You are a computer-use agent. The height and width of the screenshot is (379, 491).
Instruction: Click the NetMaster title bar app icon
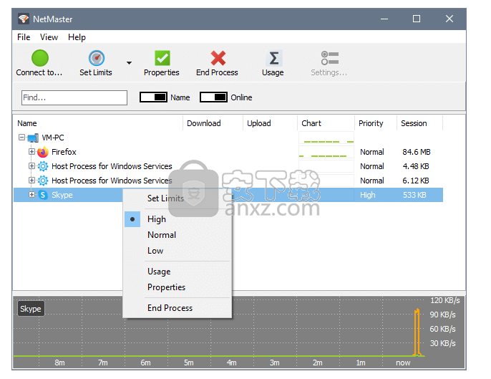coord(23,19)
